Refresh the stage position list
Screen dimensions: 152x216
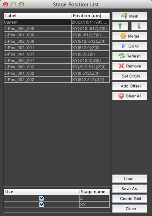click(x=130, y=56)
